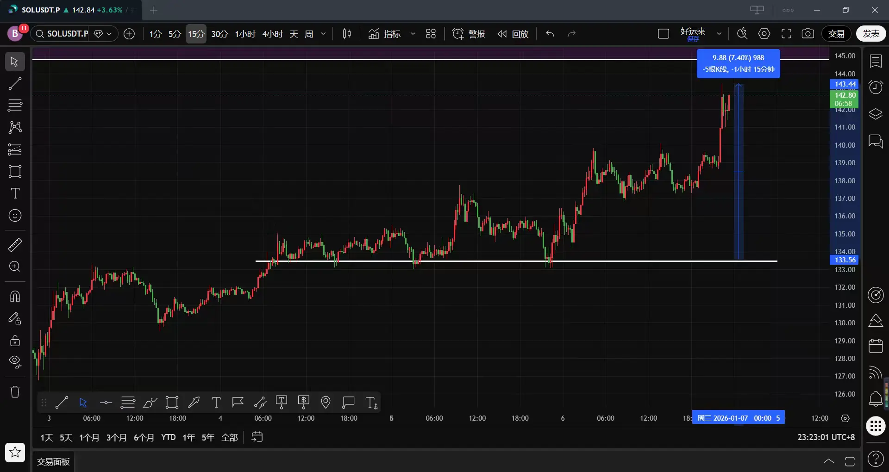Open timezone menu showing UTC+8
This screenshot has height=472, width=889.
click(826, 437)
